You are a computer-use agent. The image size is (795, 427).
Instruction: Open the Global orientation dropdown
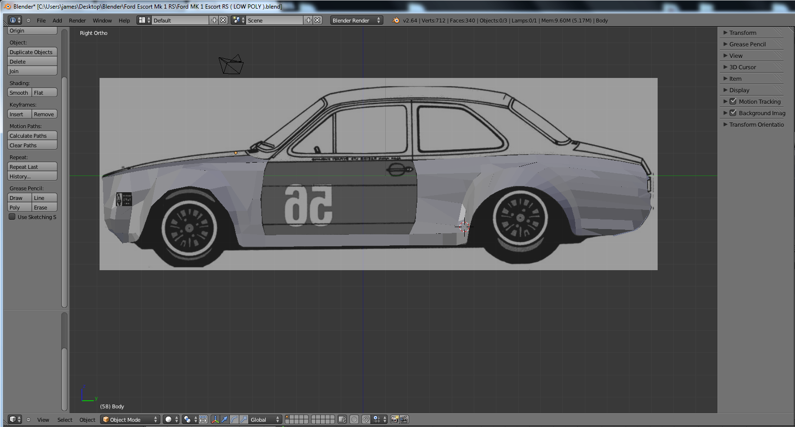pos(265,419)
